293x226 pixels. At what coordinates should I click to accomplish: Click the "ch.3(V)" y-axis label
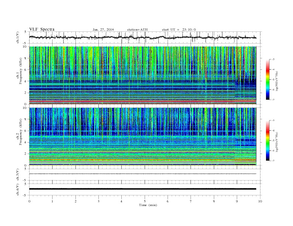pyautogui.click(x=18, y=175)
